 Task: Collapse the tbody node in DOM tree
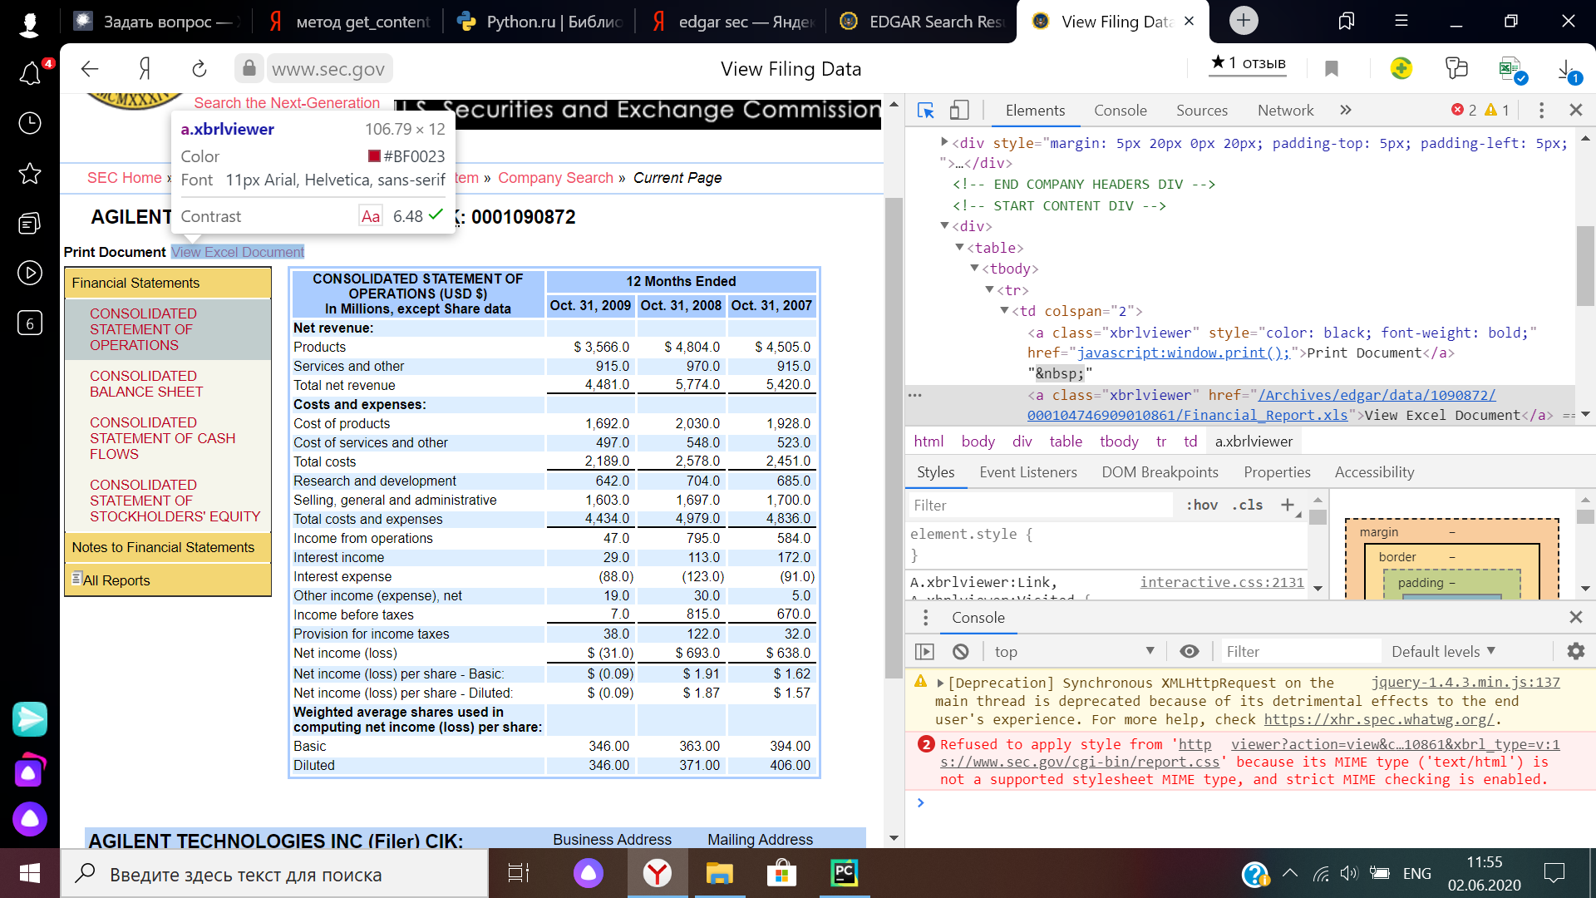point(974,268)
